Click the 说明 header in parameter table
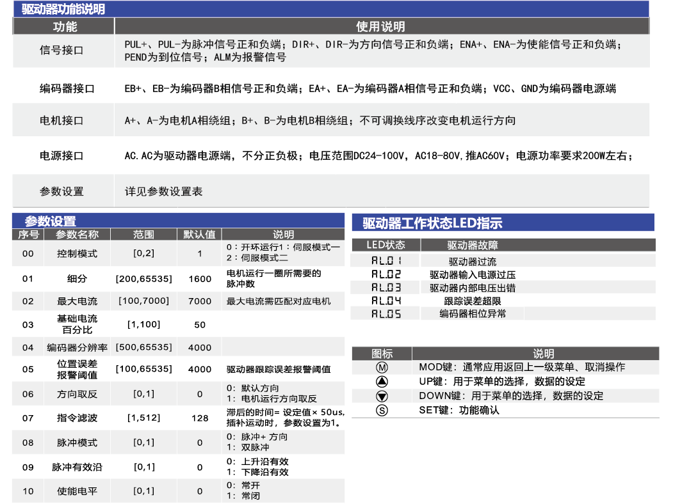Viewport: 673px width, 504px height. [x=283, y=235]
